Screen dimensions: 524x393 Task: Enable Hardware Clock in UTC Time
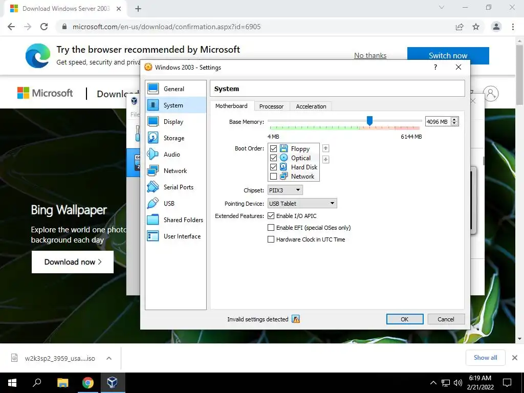[271, 239]
